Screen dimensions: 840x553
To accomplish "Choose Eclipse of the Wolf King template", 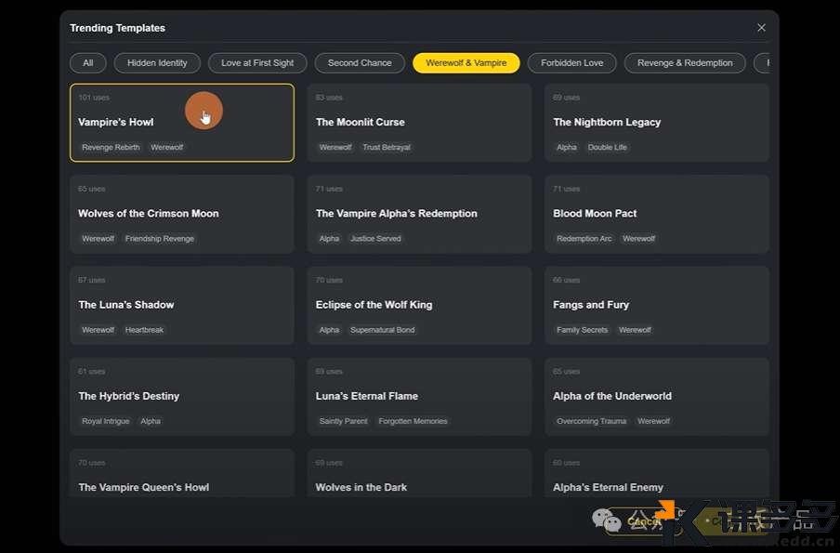I will coord(419,305).
